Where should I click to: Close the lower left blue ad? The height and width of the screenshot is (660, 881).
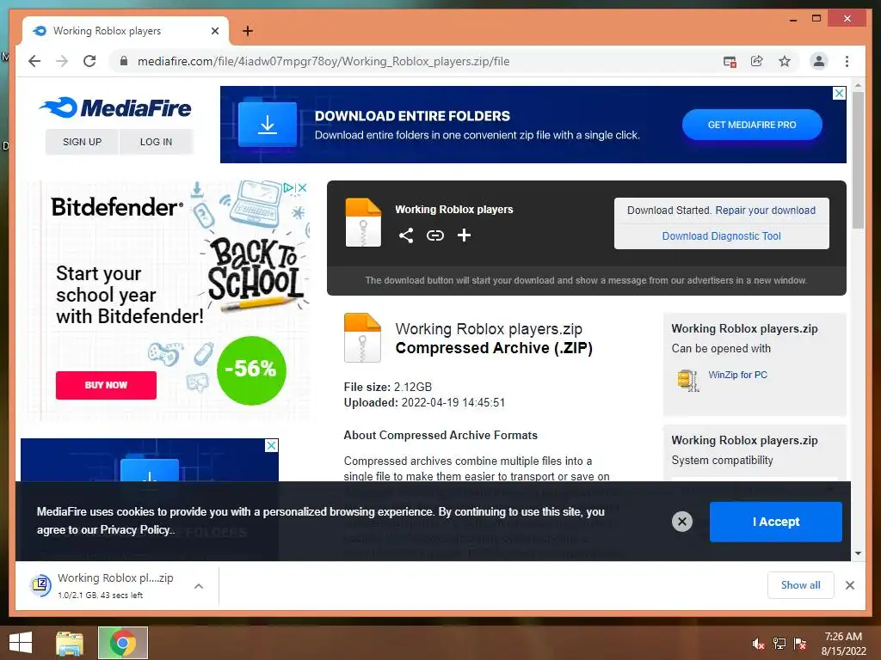click(271, 446)
